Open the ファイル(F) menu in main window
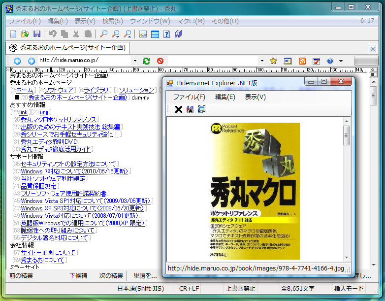Image resolution: width=385 pixels, height=301 pixels. 25,21
